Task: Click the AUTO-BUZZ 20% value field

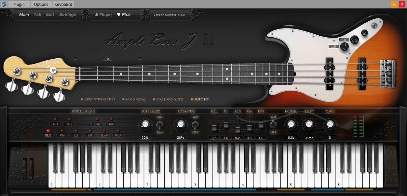Action: tap(145, 138)
